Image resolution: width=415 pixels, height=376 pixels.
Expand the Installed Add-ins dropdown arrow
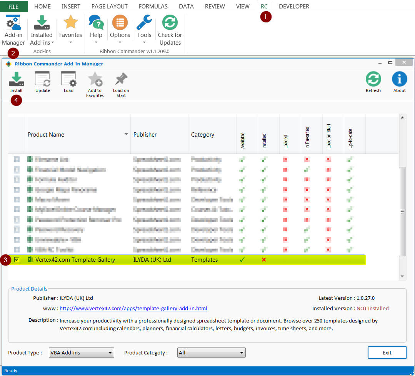coord(53,42)
